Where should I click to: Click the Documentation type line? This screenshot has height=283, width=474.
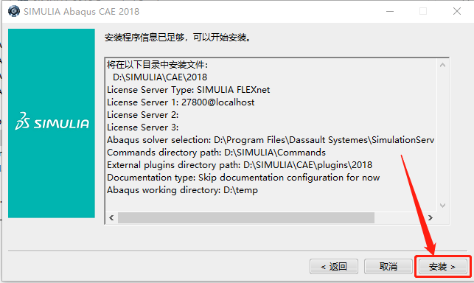coord(243,178)
